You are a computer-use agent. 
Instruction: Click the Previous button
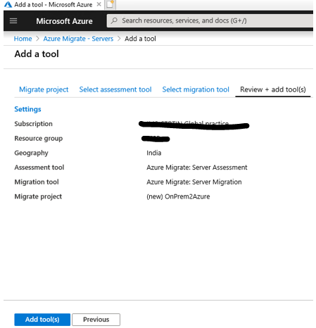[96, 320]
